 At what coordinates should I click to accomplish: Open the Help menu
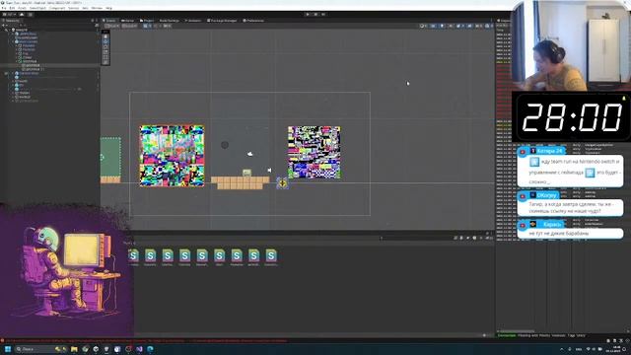pos(108,8)
